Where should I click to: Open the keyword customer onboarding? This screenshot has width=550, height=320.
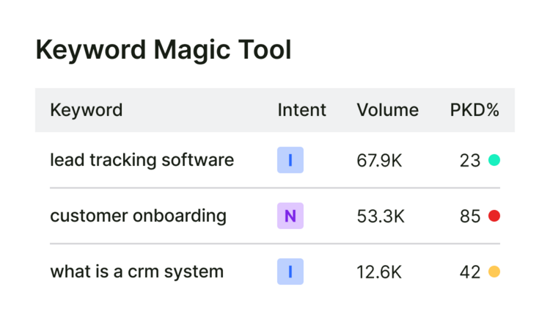[138, 216]
